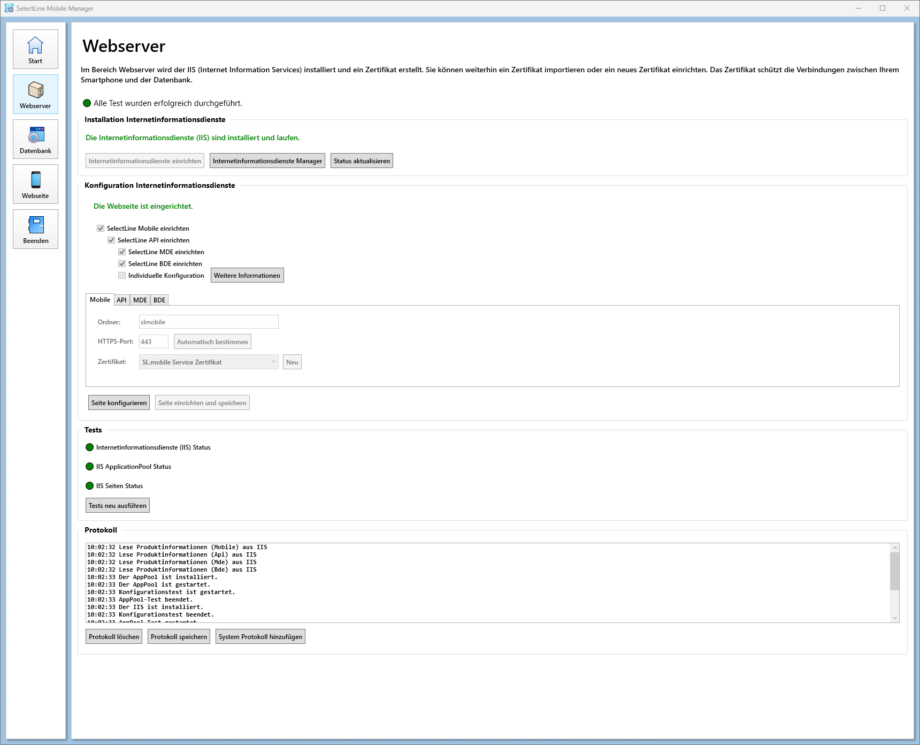Image resolution: width=920 pixels, height=745 pixels.
Task: Click Weitere Informationen button
Action: pos(247,276)
